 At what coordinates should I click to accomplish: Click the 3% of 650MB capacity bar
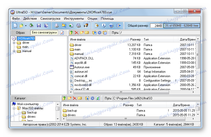pos(182,26)
